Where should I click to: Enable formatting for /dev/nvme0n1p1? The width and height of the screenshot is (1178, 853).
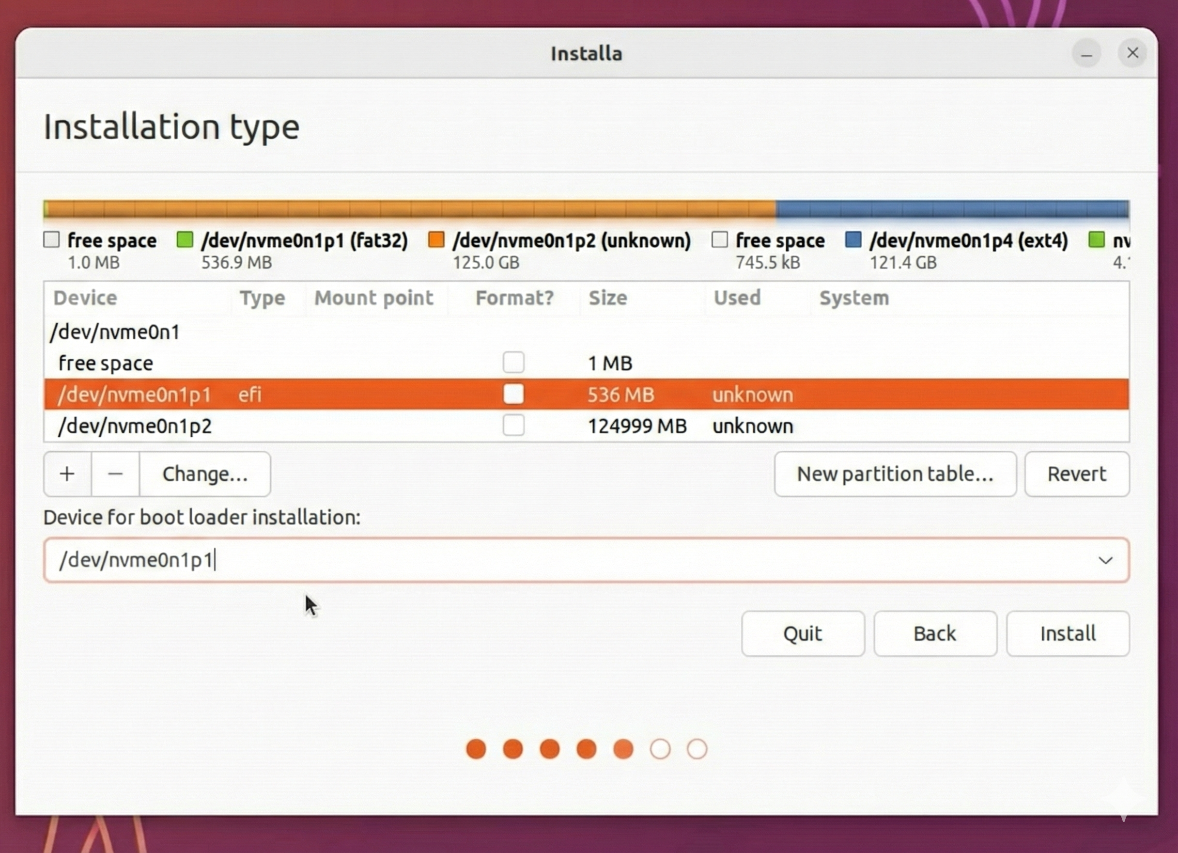[513, 394]
